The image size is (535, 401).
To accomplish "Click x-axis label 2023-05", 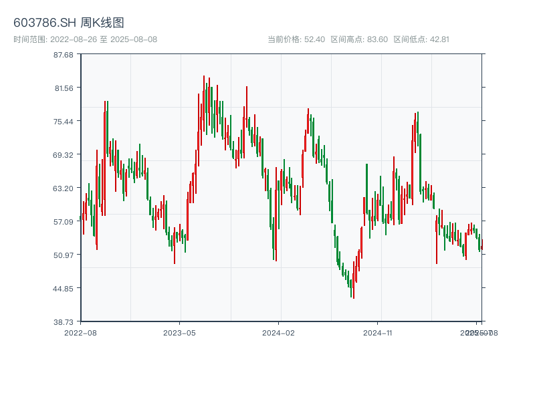I will pyautogui.click(x=179, y=333).
